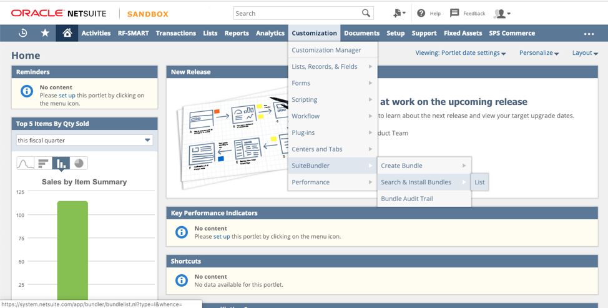Image resolution: width=608 pixels, height=308 pixels.
Task: Switch chart to line graph view
Action: pos(25,163)
